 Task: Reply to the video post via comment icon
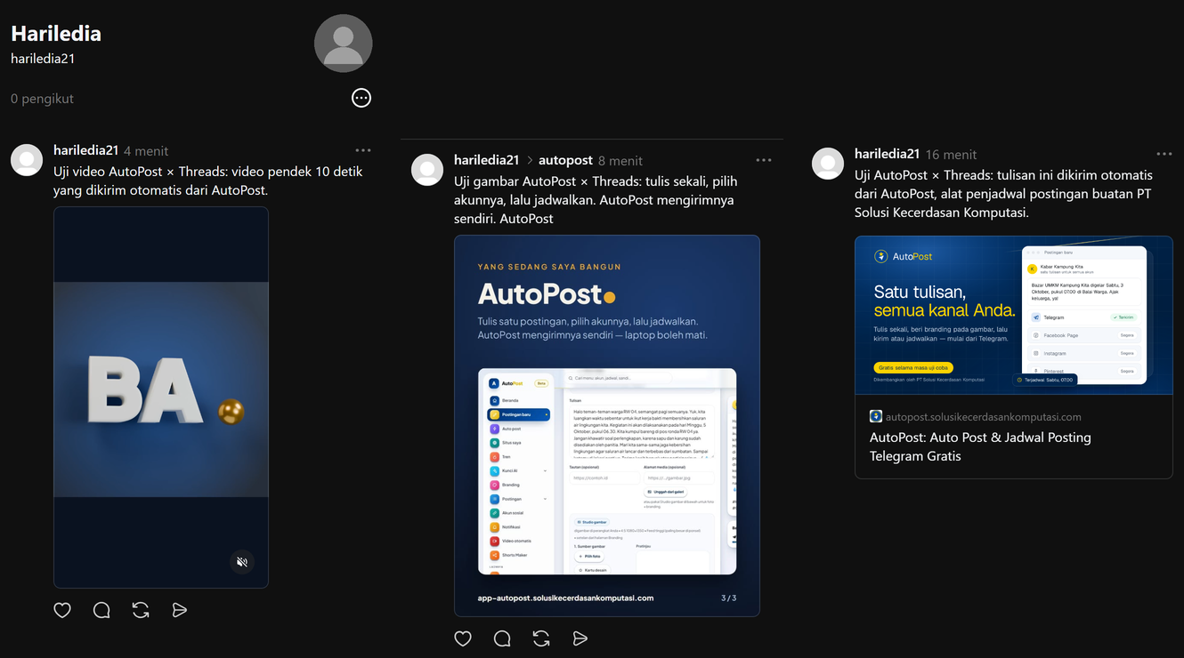101,610
